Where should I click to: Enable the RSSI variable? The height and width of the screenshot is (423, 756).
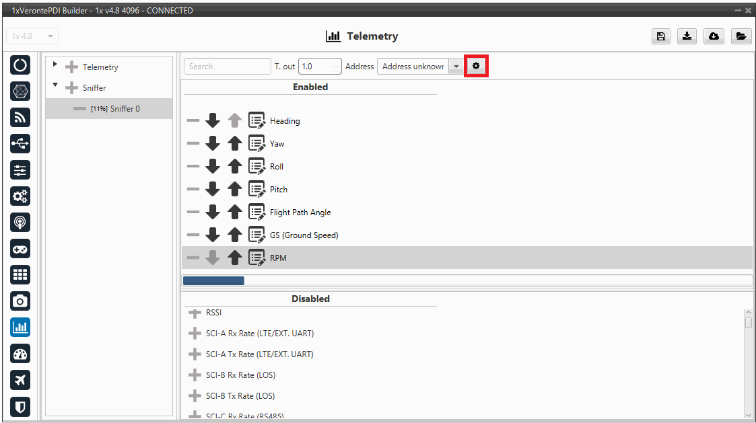(195, 313)
